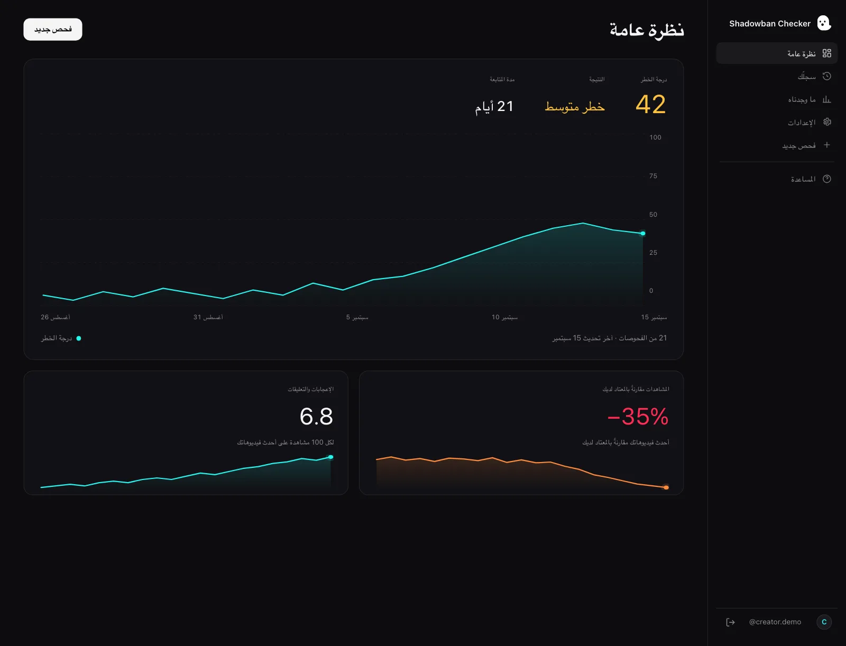Viewport: 846px width, 646px height.
Task: Click the orange endpoint on views sparkline
Action: point(666,487)
